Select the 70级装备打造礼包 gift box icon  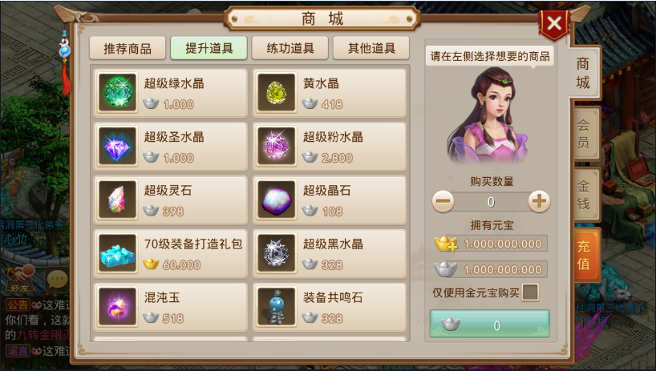[118, 252]
